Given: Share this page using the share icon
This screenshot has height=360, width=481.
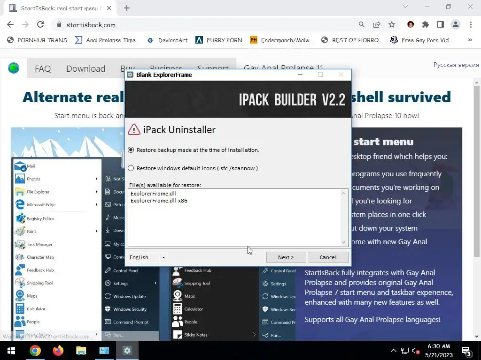Looking at the screenshot, I should [377, 25].
